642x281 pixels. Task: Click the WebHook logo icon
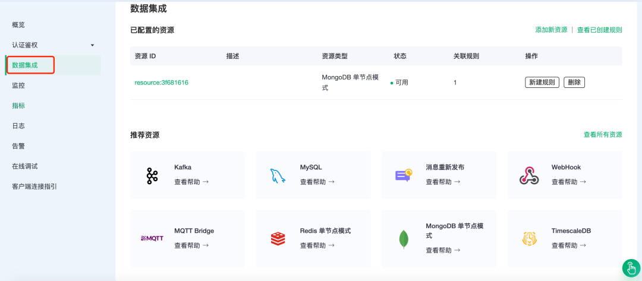529,176
